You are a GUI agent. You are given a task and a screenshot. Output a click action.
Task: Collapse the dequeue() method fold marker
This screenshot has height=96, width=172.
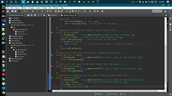pos(52,33)
